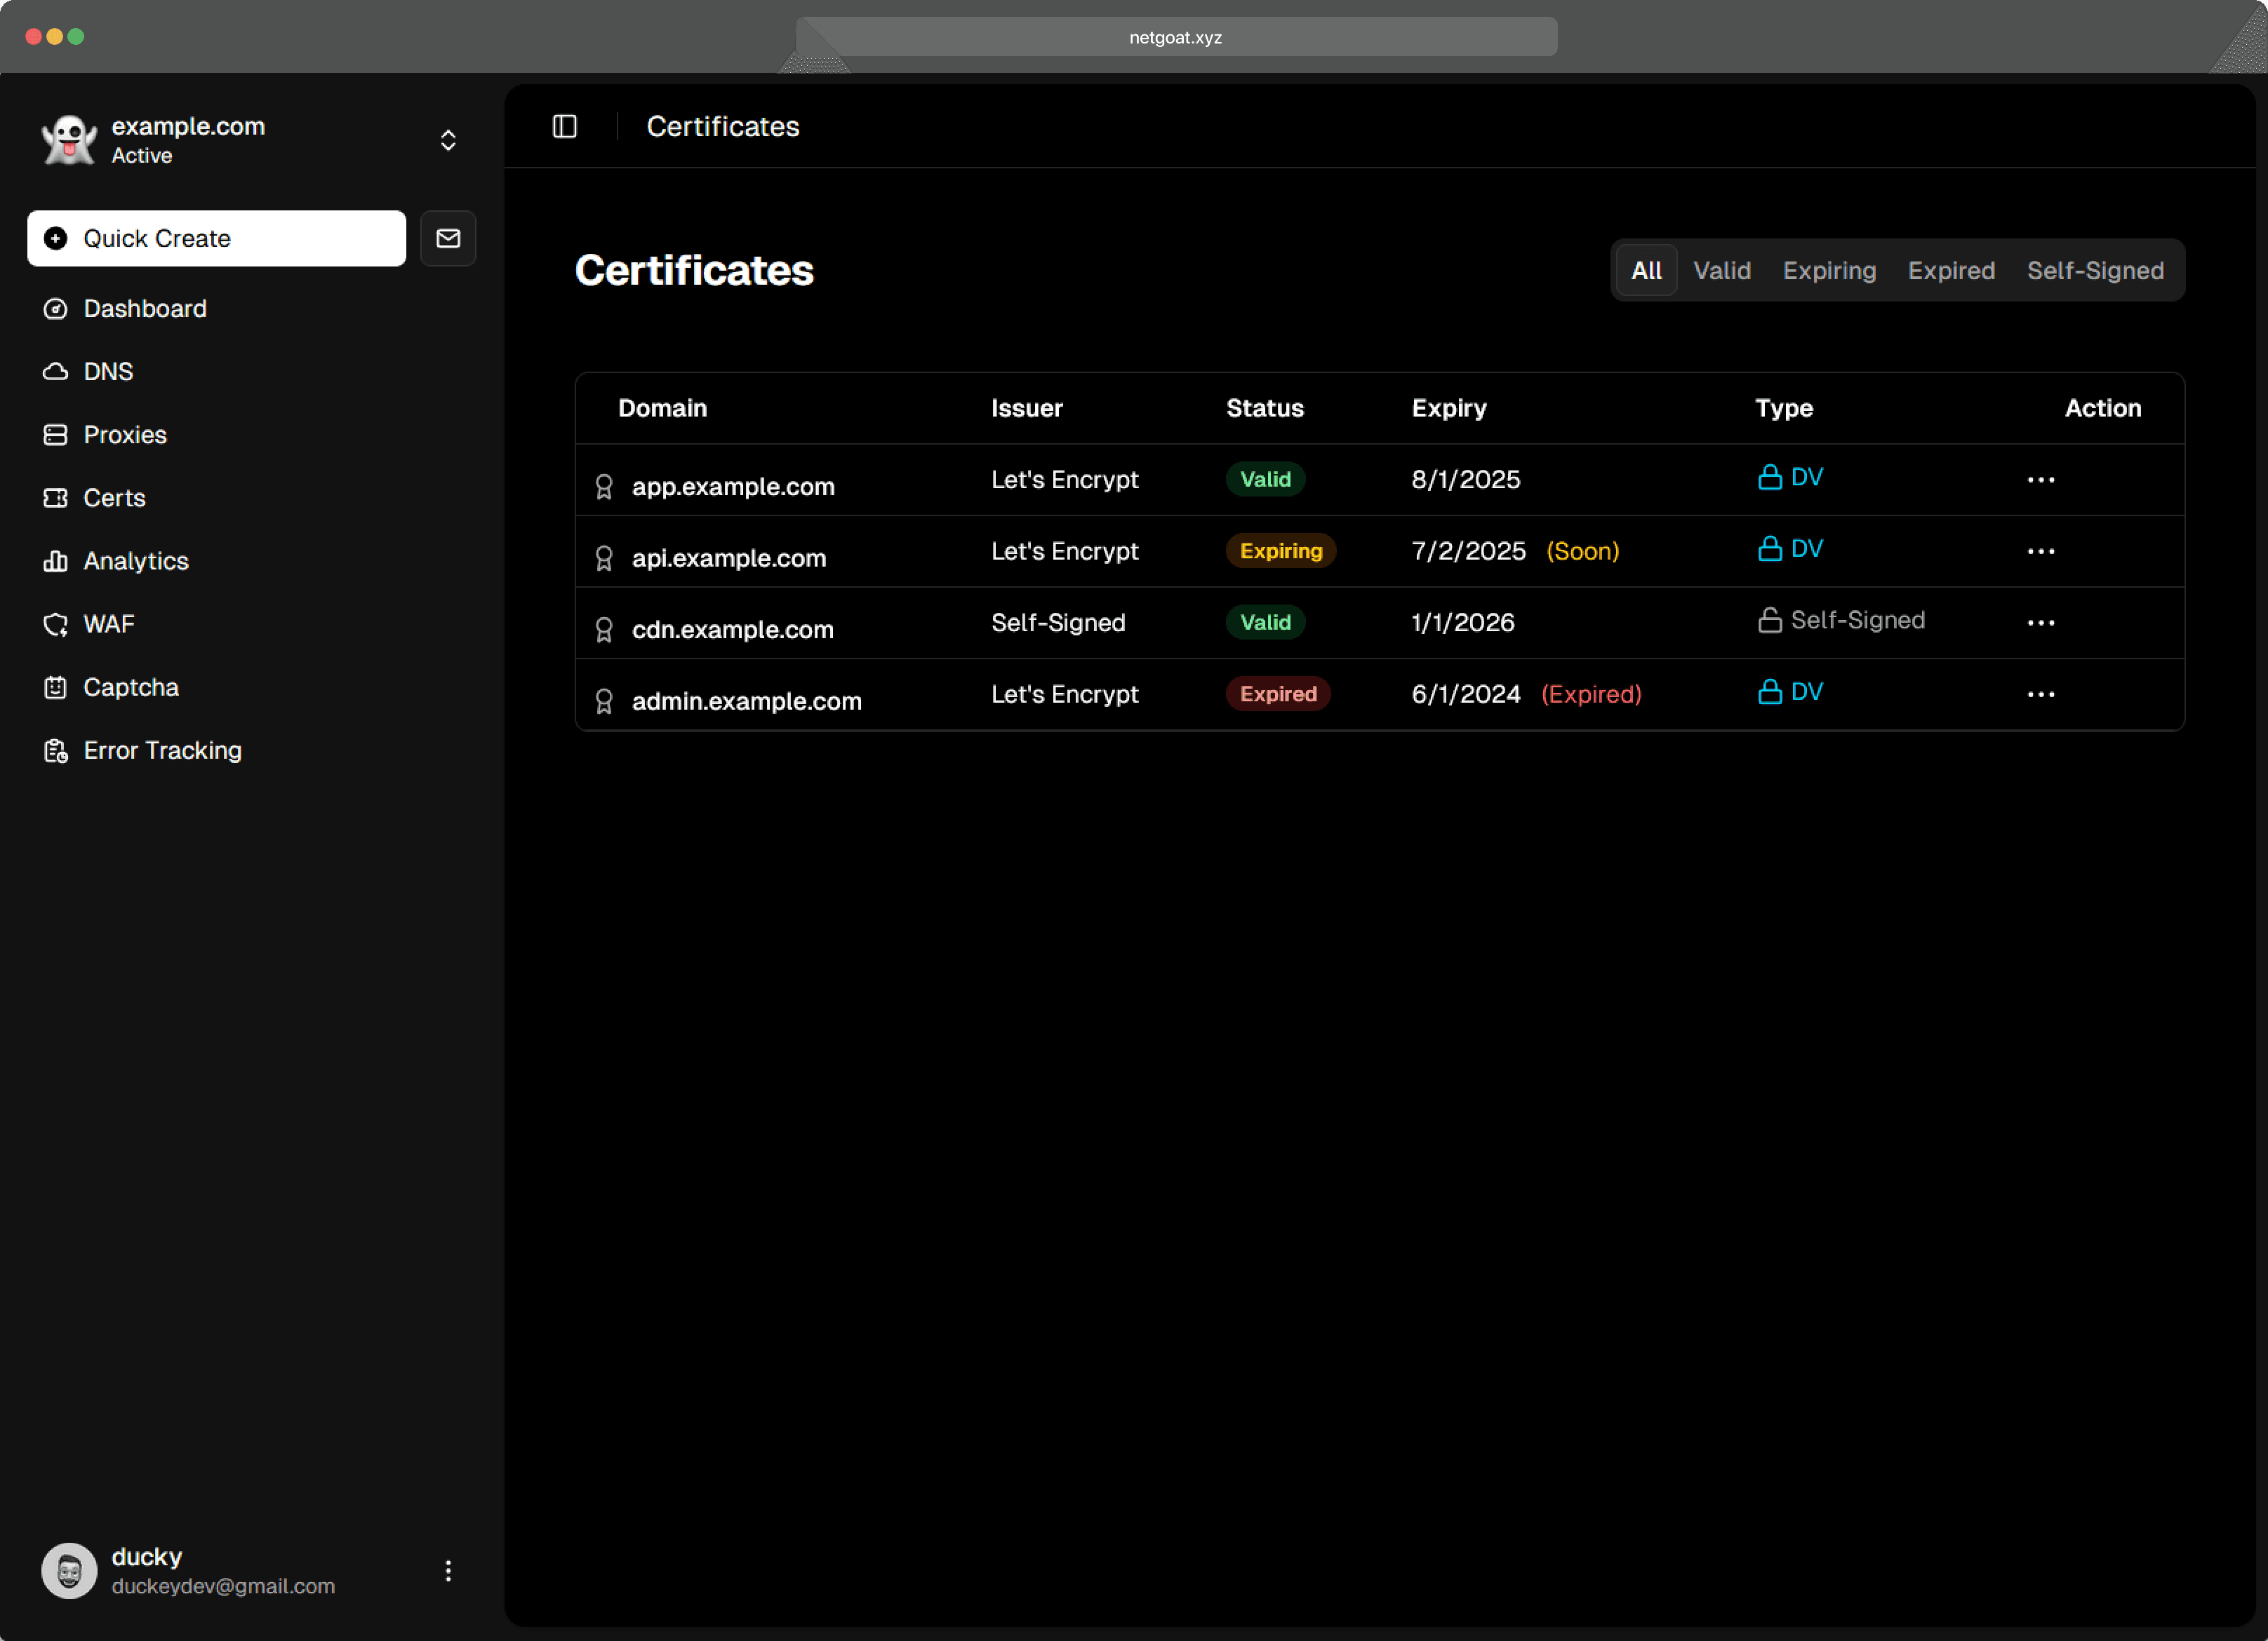Click the Proxies server icon

tap(56, 435)
